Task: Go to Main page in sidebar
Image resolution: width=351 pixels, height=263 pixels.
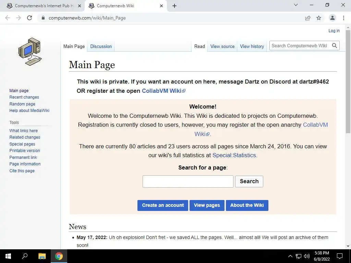Action: coord(19,90)
